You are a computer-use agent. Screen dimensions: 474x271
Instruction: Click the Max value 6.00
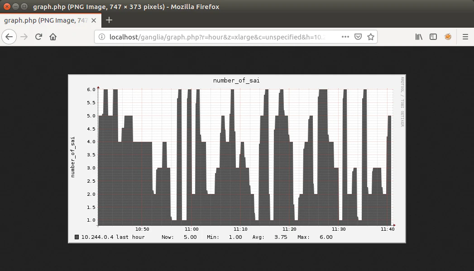326,237
